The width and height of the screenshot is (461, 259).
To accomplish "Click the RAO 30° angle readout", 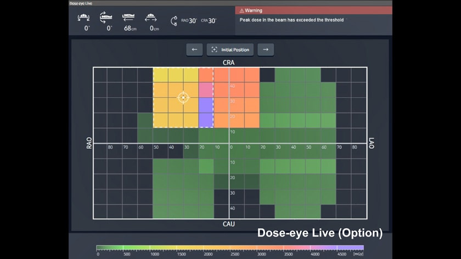I will click(x=189, y=21).
